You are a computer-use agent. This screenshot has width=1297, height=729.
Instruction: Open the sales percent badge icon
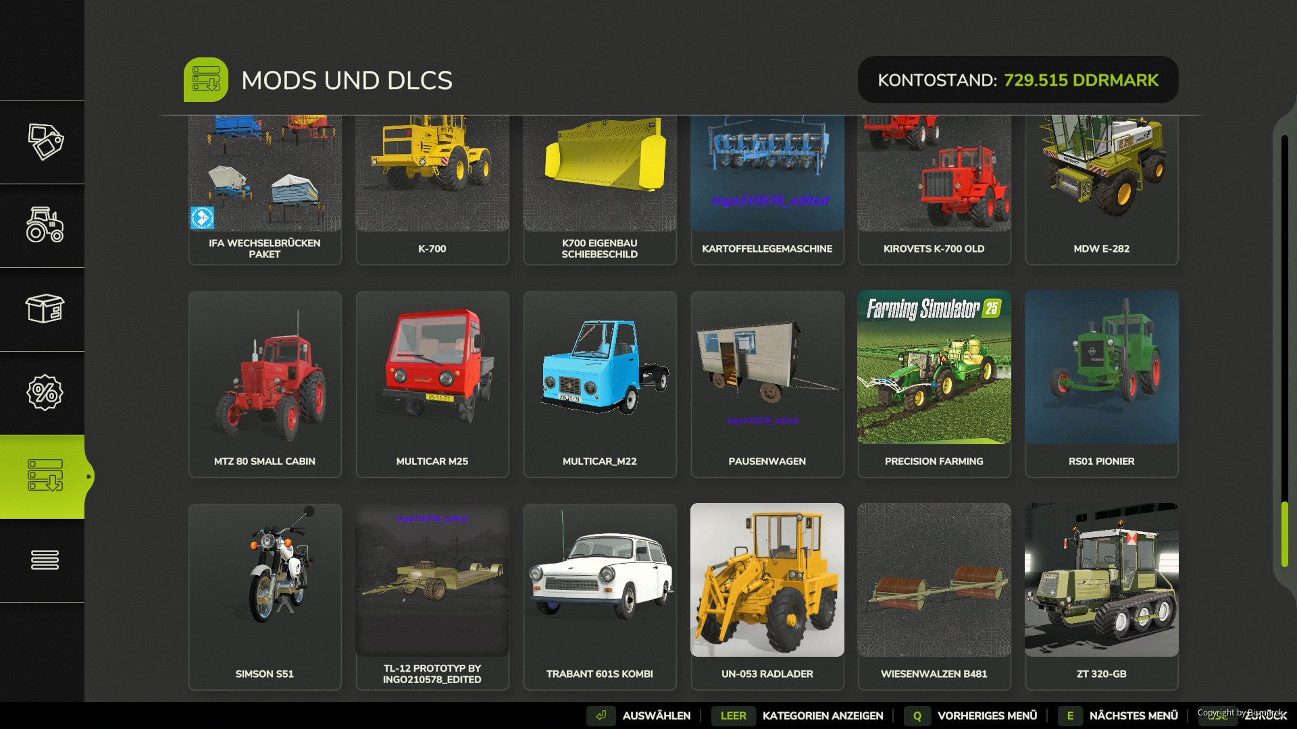click(x=45, y=392)
